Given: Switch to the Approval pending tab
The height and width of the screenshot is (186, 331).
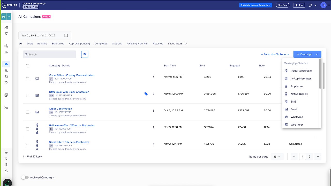Looking at the screenshot, I should pos(79,44).
